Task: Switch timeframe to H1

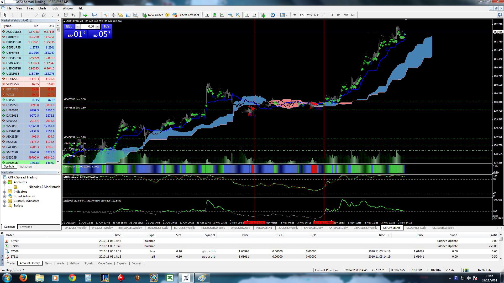Action: [324, 15]
